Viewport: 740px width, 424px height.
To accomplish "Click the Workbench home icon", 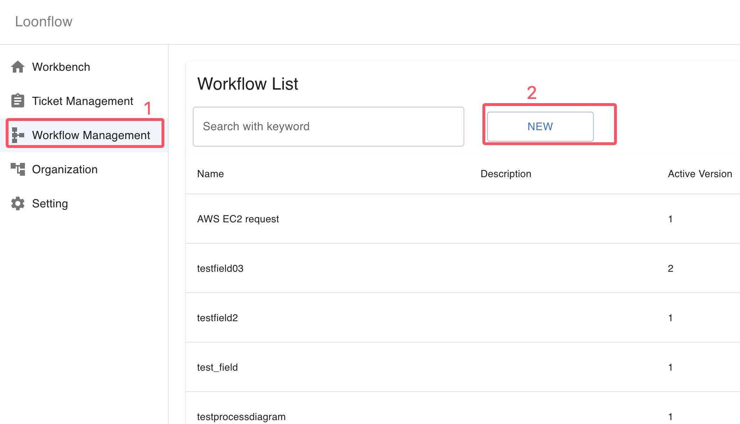I will 18,67.
